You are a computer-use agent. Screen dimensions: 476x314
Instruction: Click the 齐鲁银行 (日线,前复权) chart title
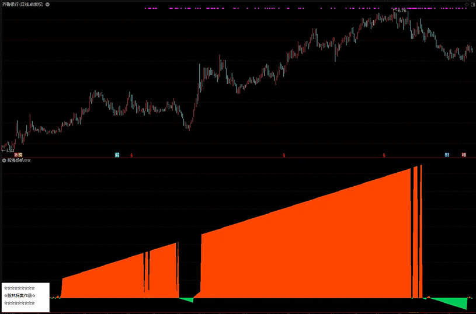click(x=23, y=4)
